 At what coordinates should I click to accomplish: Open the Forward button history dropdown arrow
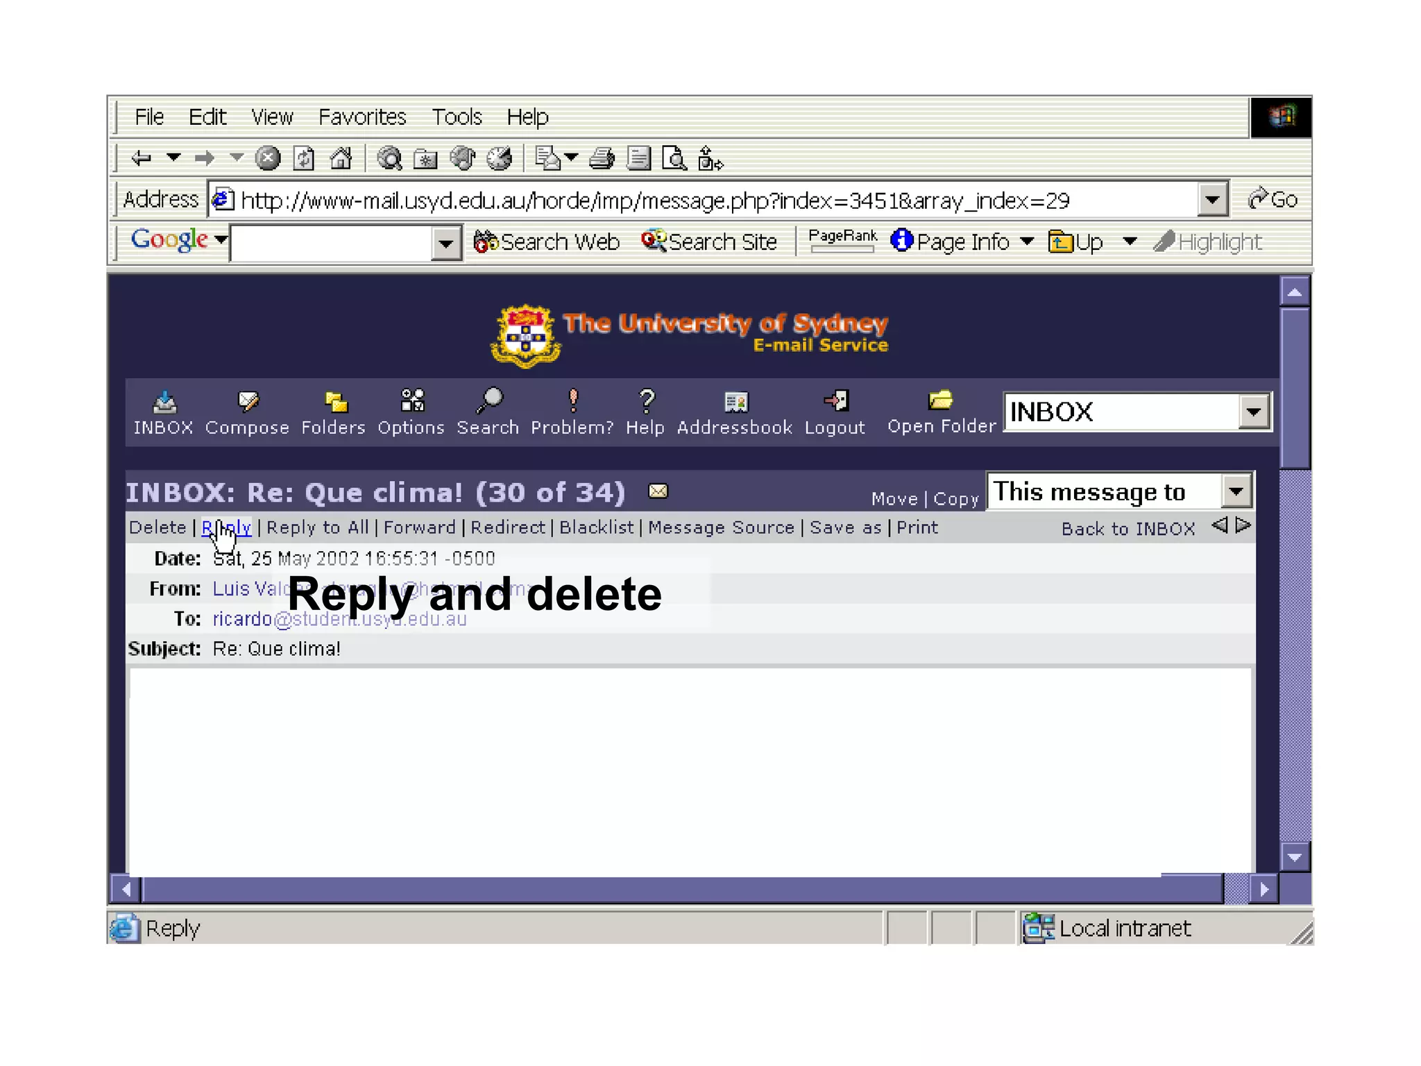point(237,158)
